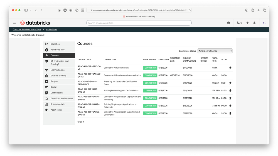Click course code ACAD-CUST-ENG-v1-FREE-PFDCE

[x=87, y=83]
